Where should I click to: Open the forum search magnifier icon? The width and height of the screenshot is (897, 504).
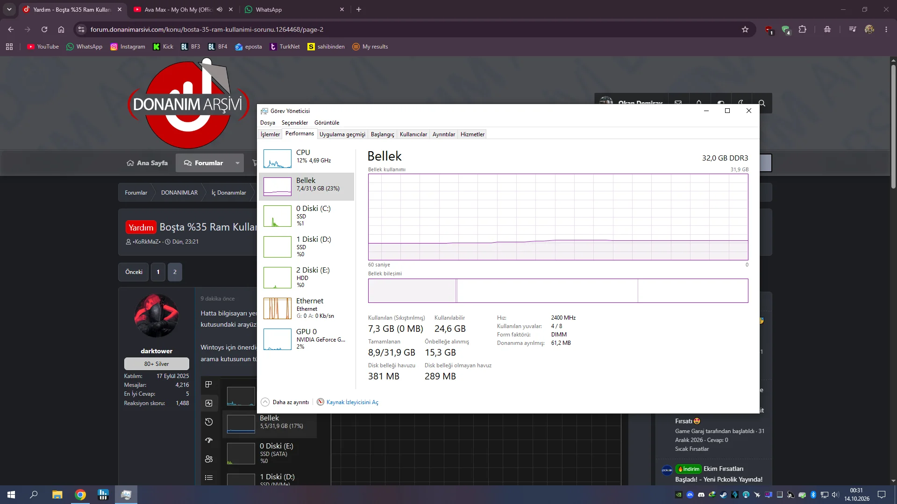coord(762,103)
